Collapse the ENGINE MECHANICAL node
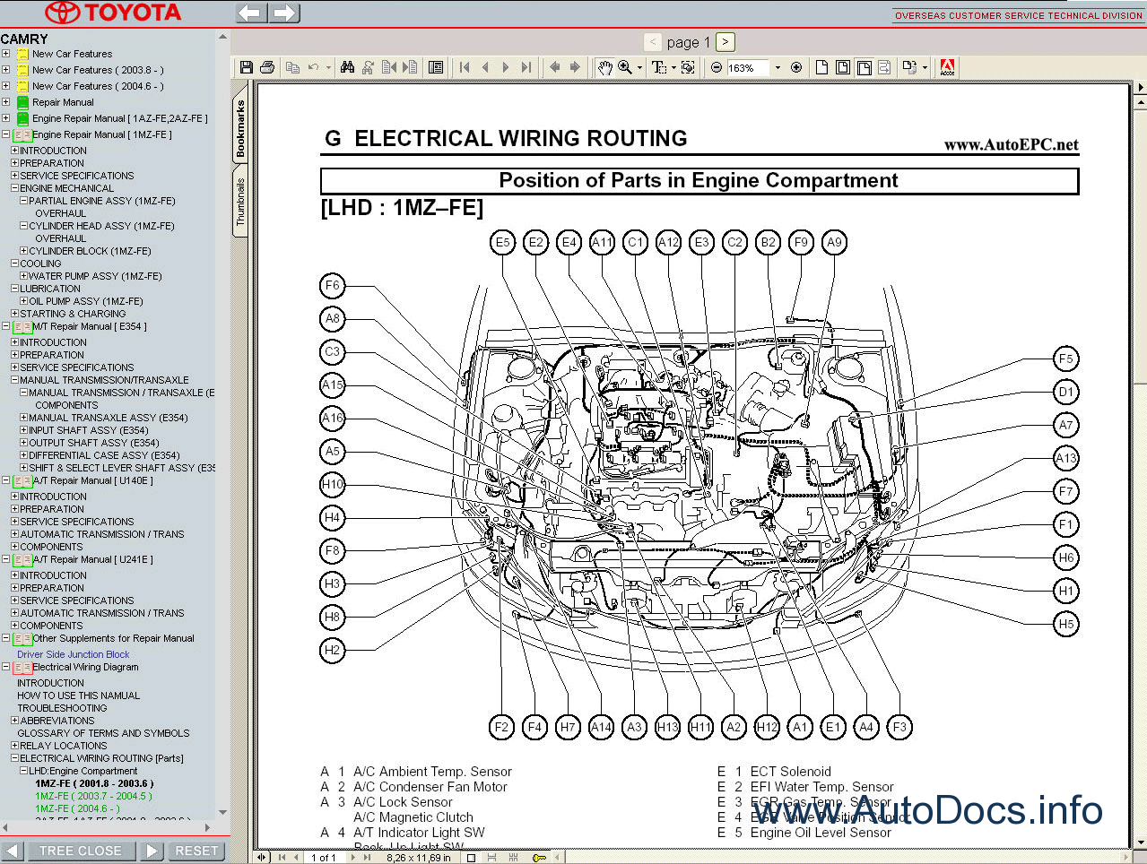The height and width of the screenshot is (864, 1147). click(14, 188)
